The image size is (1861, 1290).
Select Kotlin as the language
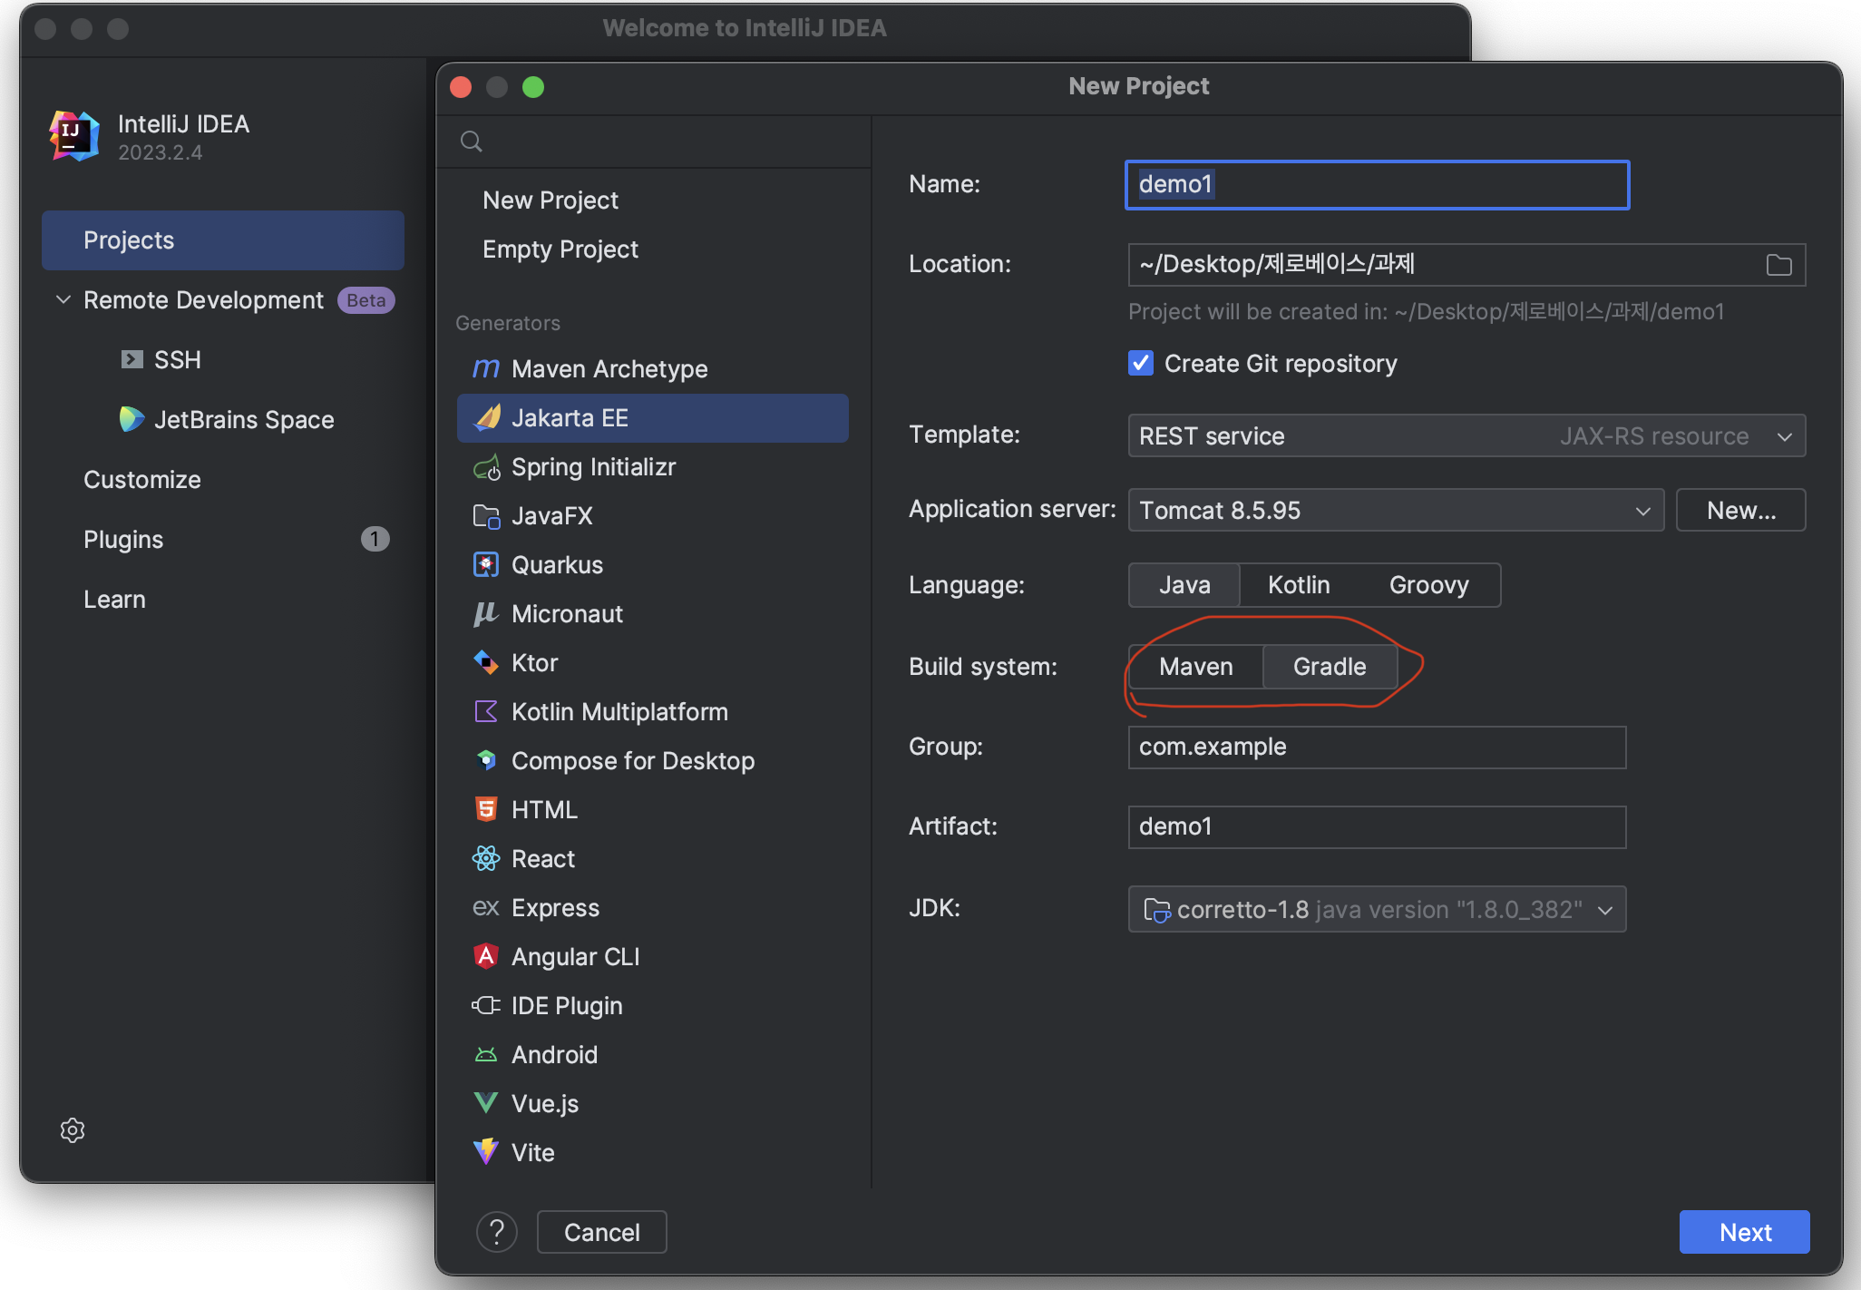[1298, 585]
